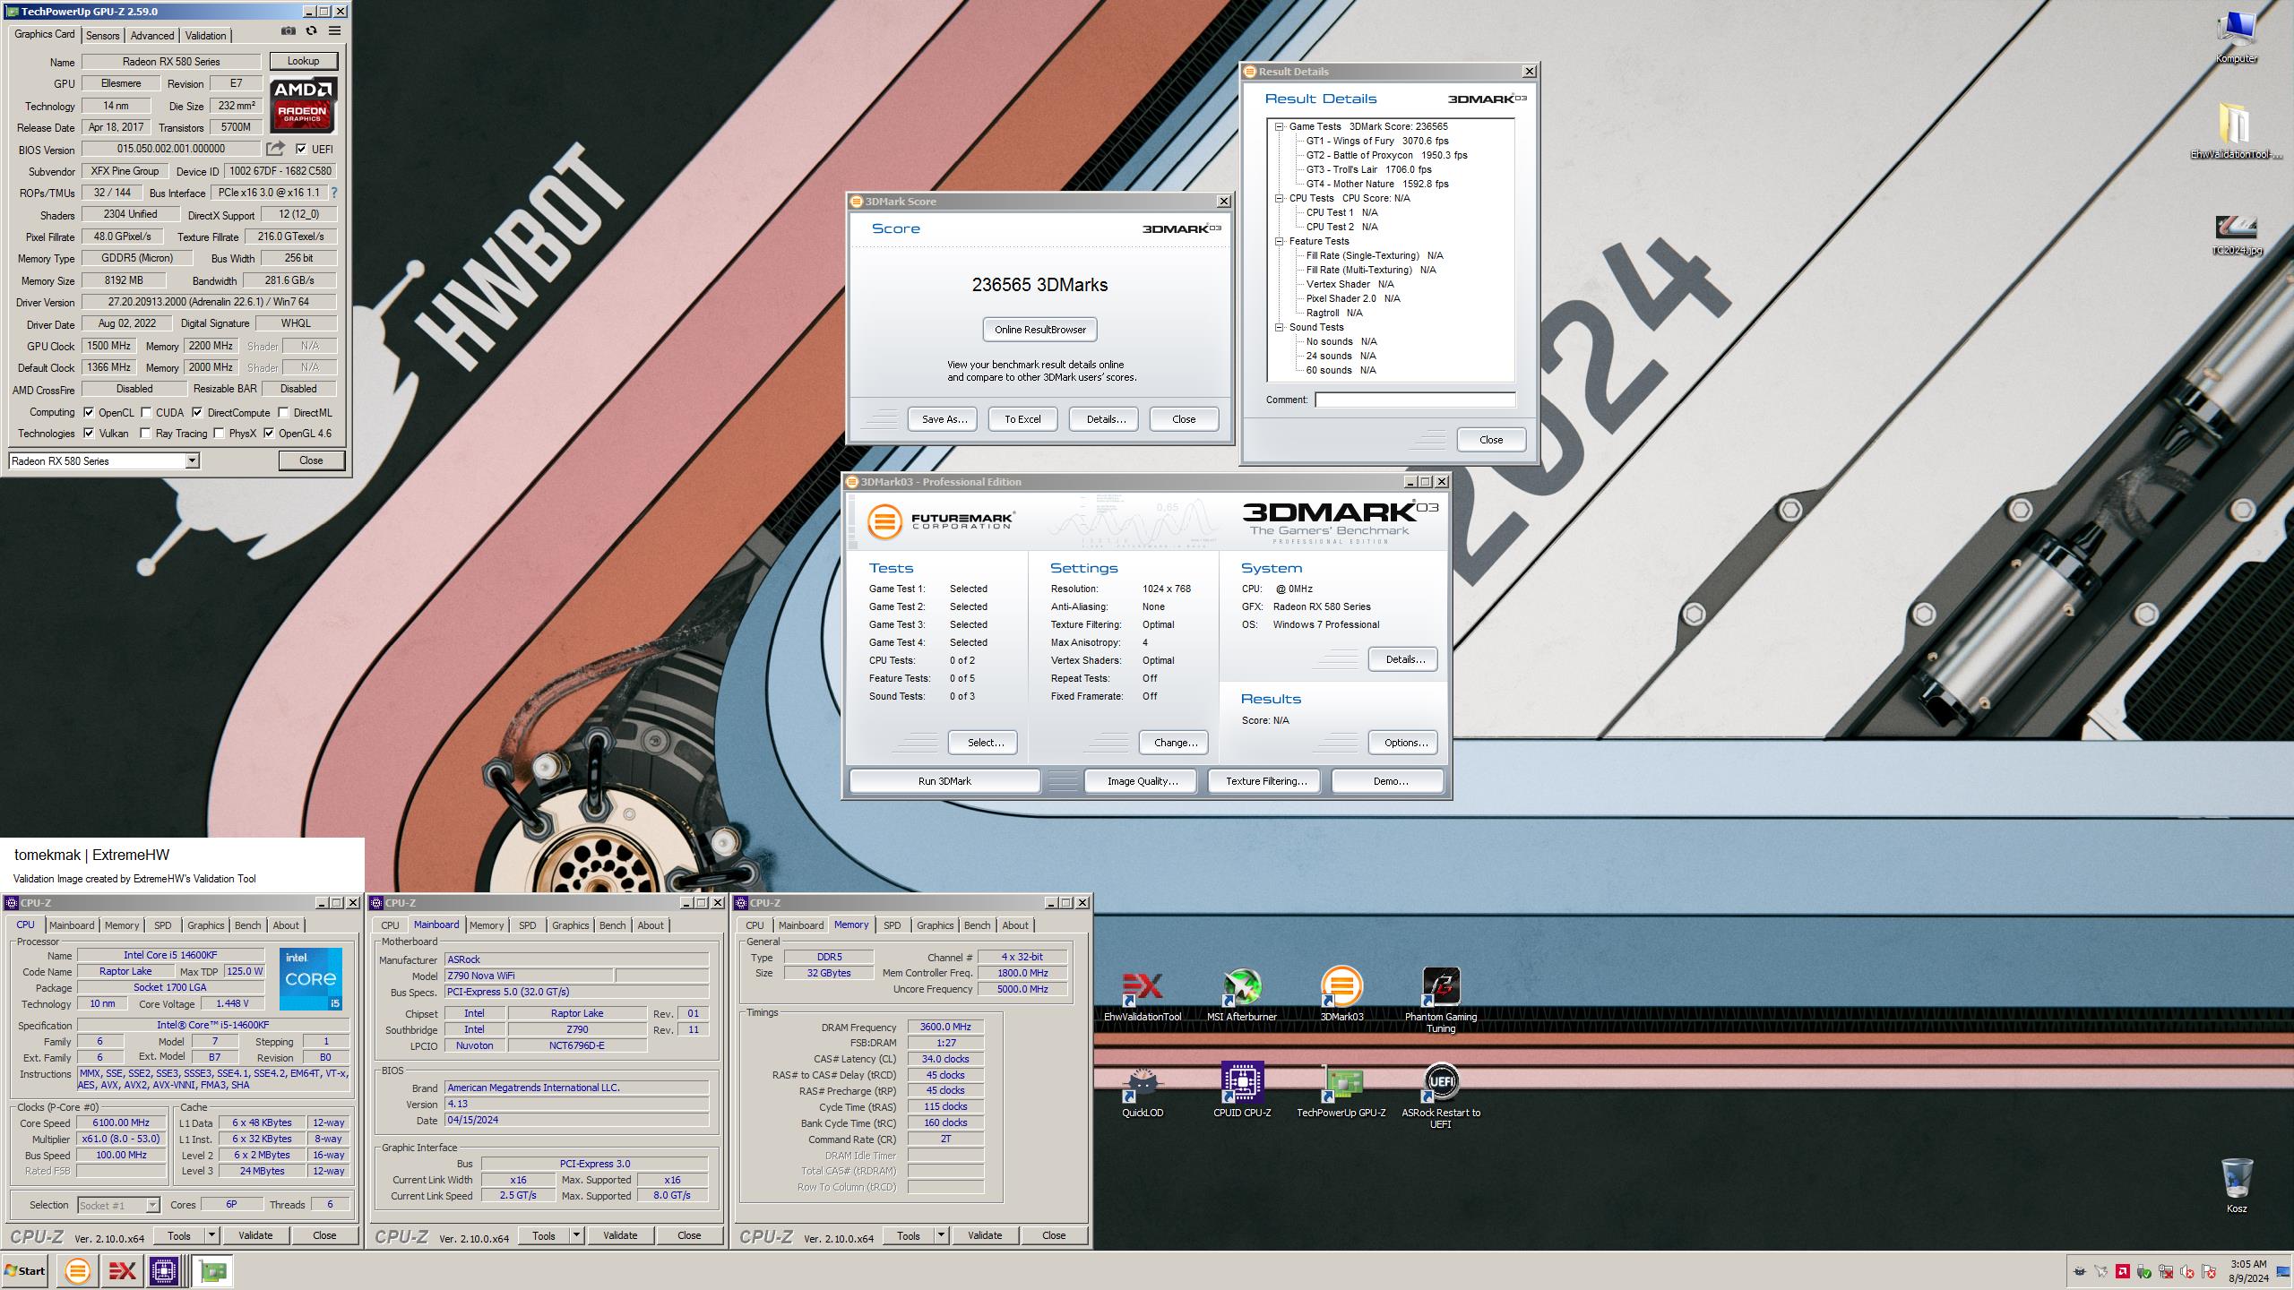
Task: Click the Comment input field in Result Details
Action: (1415, 400)
